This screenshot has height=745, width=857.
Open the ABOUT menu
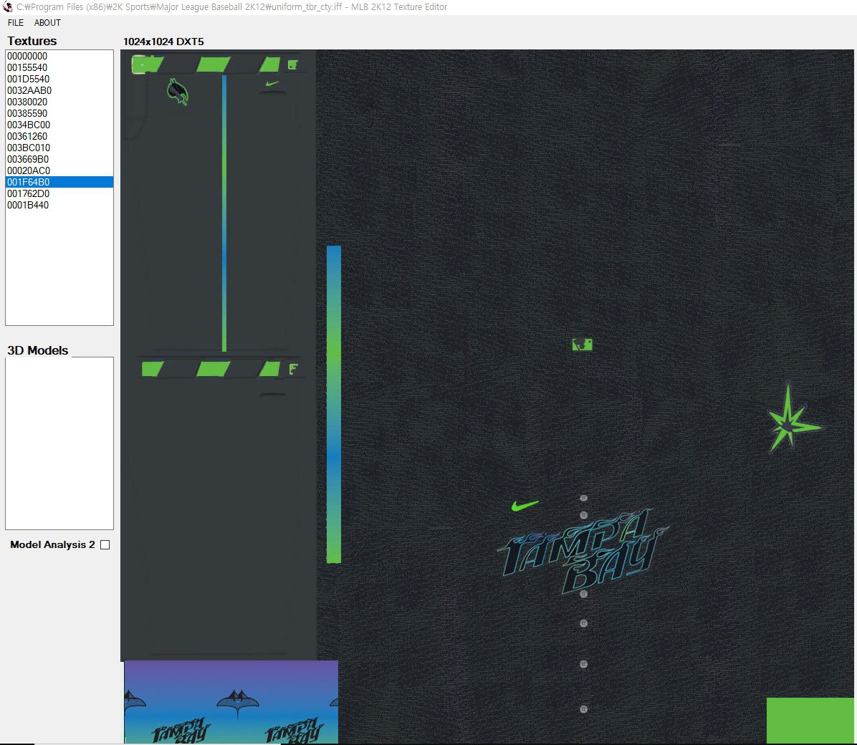(x=47, y=23)
